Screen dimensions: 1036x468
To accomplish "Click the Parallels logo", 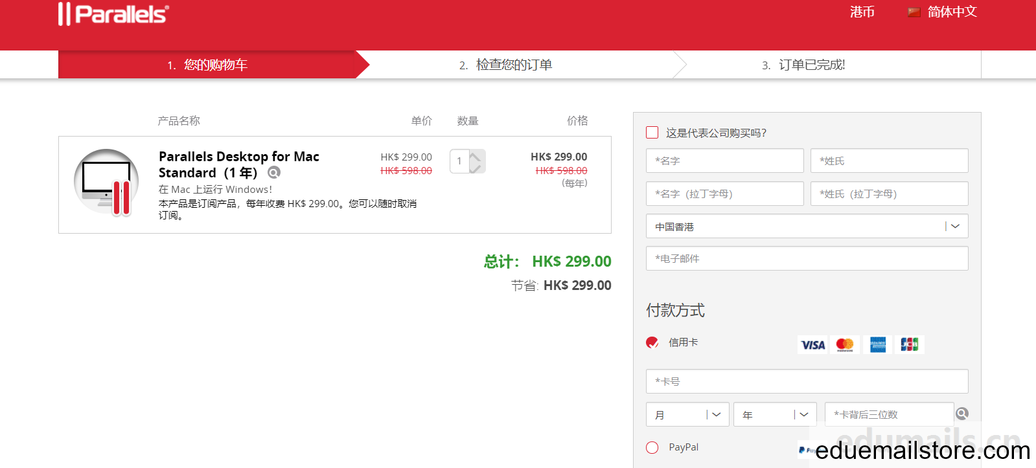I will coord(113,14).
